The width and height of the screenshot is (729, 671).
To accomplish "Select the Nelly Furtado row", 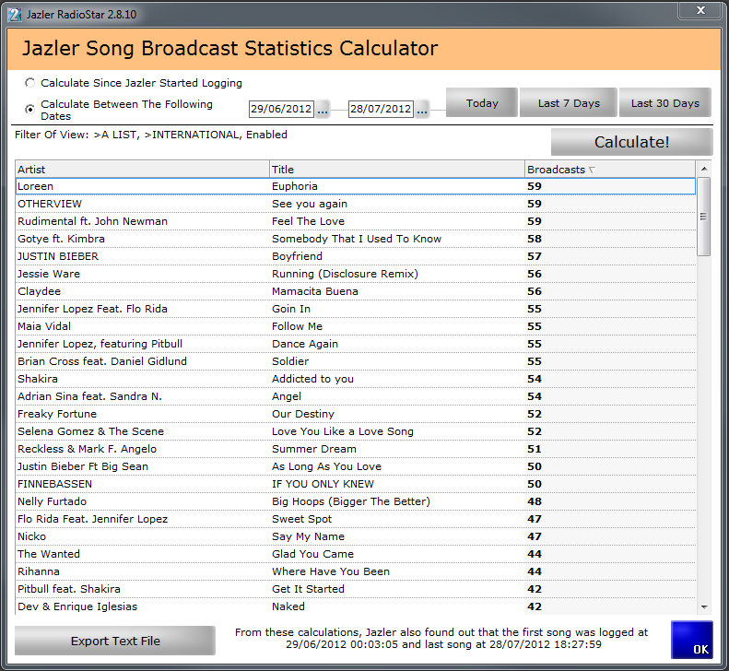I will (356, 501).
